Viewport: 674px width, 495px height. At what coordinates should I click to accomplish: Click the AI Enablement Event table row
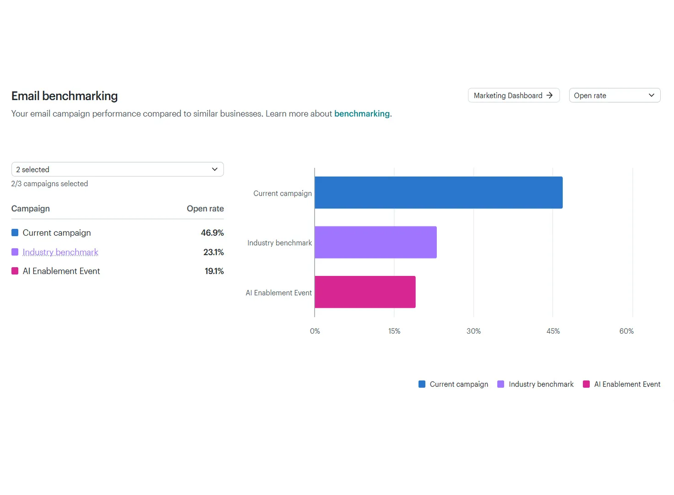tap(117, 271)
